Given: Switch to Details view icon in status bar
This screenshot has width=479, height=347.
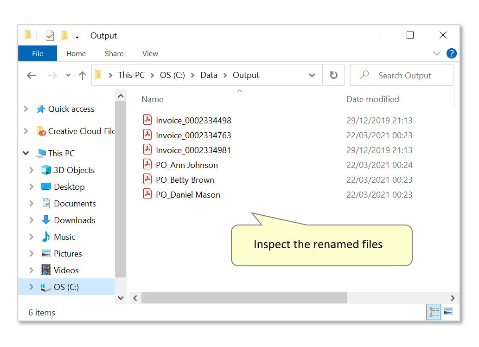Looking at the screenshot, I should [x=434, y=312].
